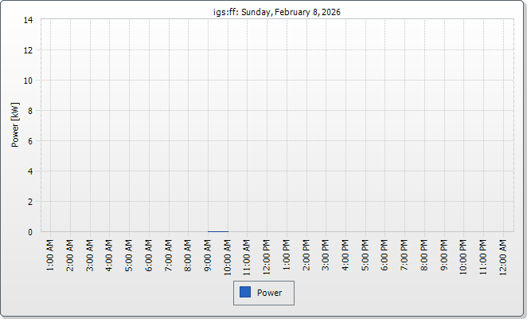
Task: Click the 0 value on the power axis
Action: pos(30,232)
